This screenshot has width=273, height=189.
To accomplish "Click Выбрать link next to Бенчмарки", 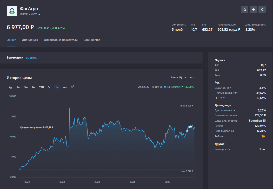I will [31, 58].
